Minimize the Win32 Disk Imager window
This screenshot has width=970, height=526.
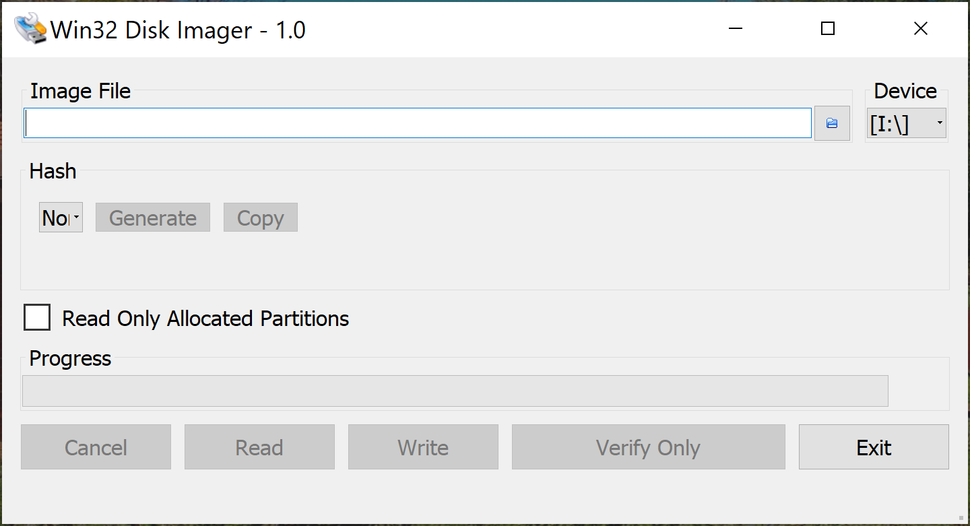pos(736,29)
